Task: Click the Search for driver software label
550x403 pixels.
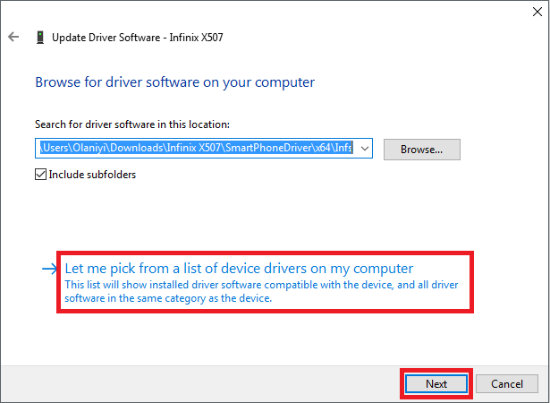Action: [x=131, y=124]
